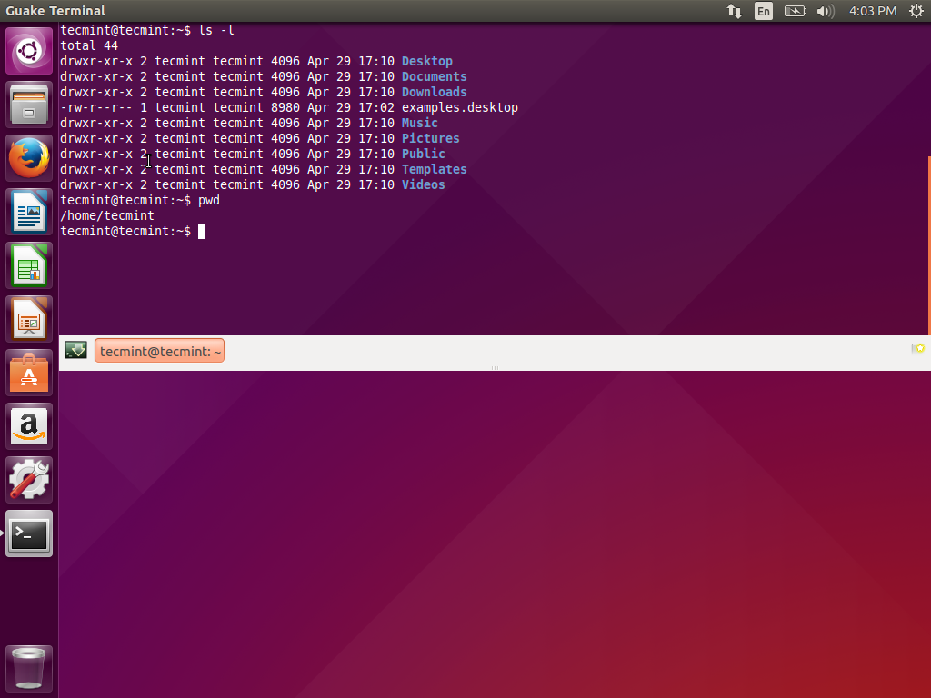Launch LibreOffice Calc
The image size is (931, 698).
[x=29, y=264]
